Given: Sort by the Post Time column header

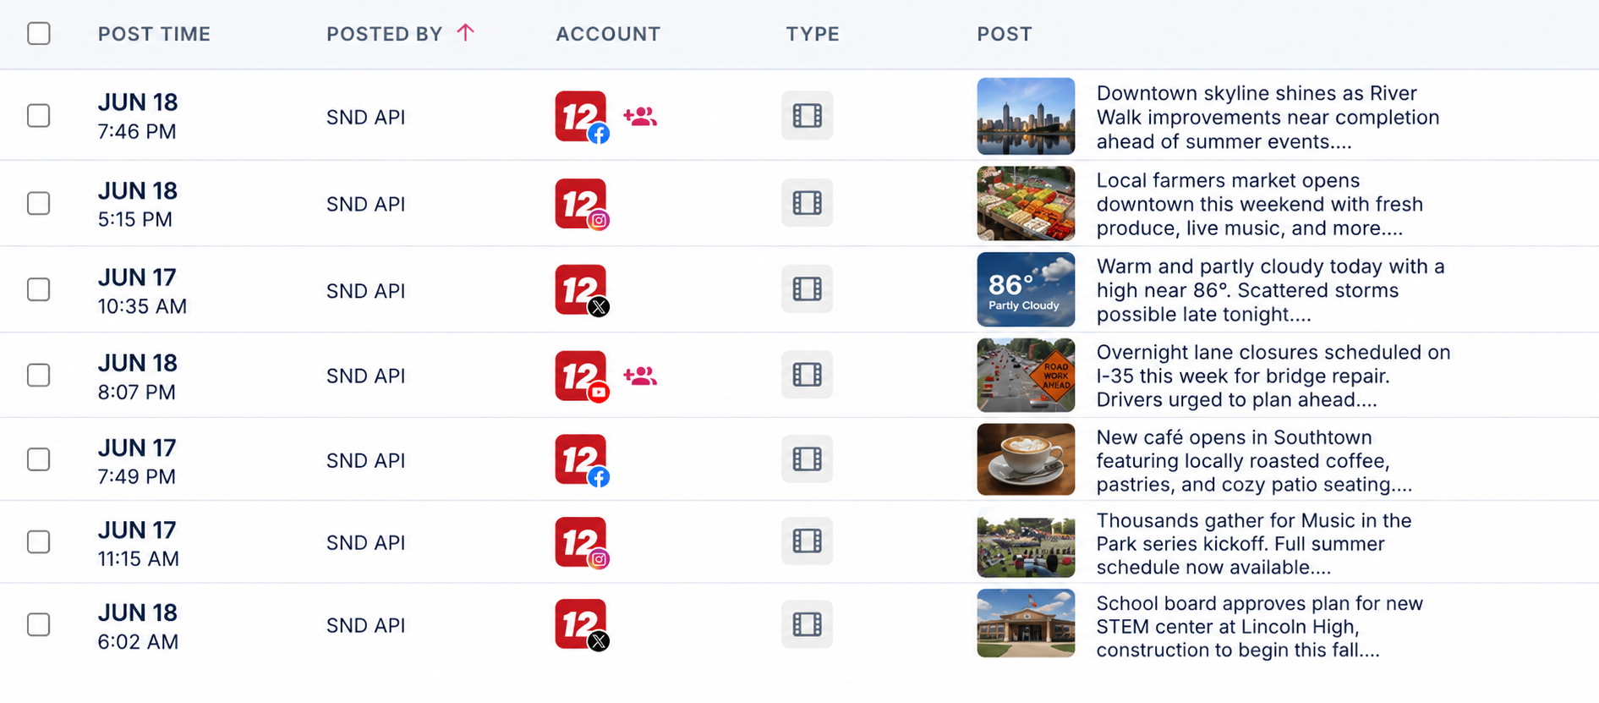Looking at the screenshot, I should click(x=154, y=34).
